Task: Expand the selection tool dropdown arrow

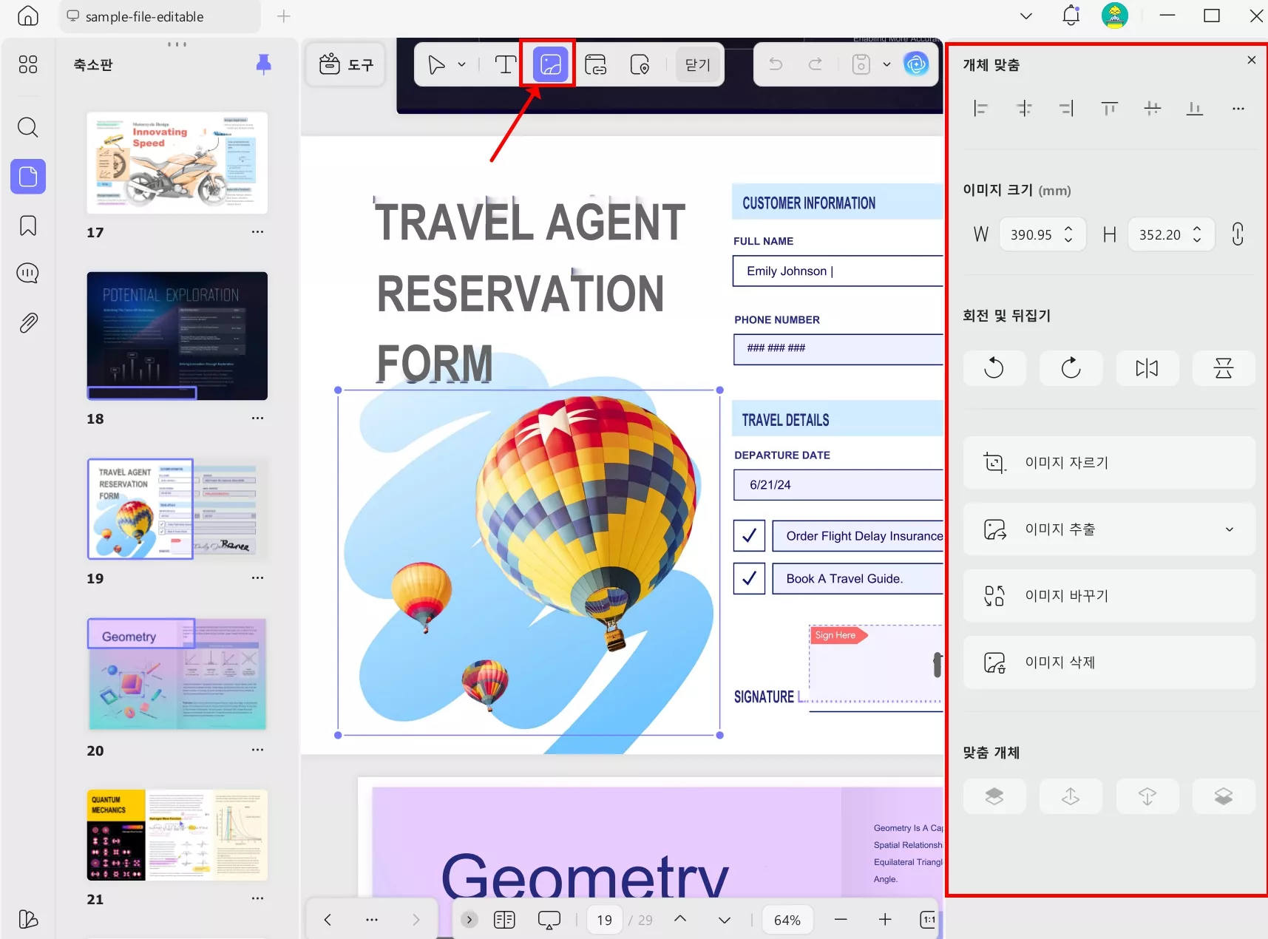Action: (462, 65)
